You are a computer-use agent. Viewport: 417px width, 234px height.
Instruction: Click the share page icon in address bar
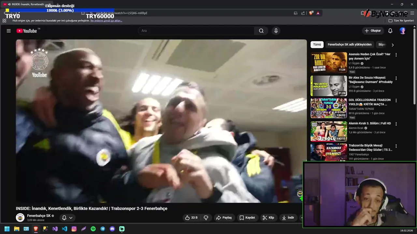click(x=303, y=13)
